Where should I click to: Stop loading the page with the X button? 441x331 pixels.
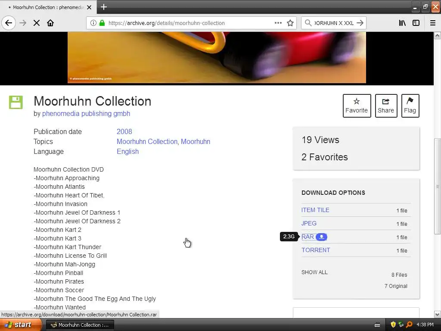[x=37, y=23]
